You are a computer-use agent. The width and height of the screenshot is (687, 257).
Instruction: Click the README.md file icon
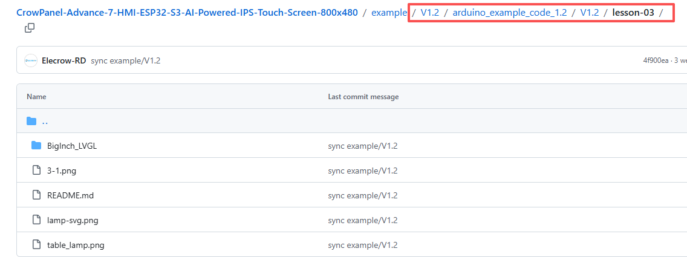36,195
